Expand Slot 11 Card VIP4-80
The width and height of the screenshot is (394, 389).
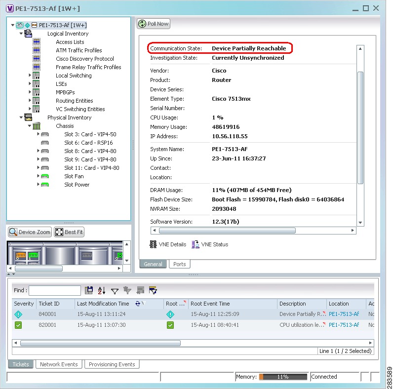coord(38,167)
